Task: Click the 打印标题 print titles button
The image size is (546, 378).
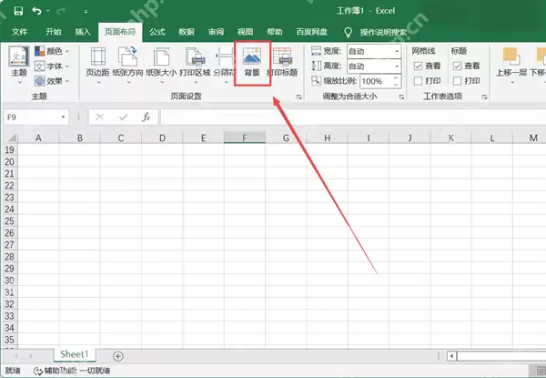Action: pos(282,63)
